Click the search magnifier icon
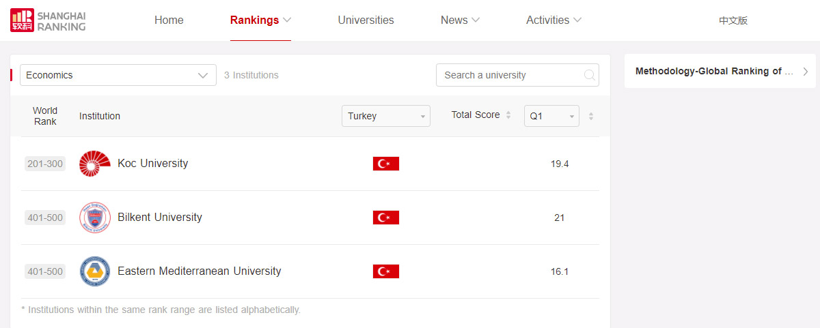 [589, 75]
